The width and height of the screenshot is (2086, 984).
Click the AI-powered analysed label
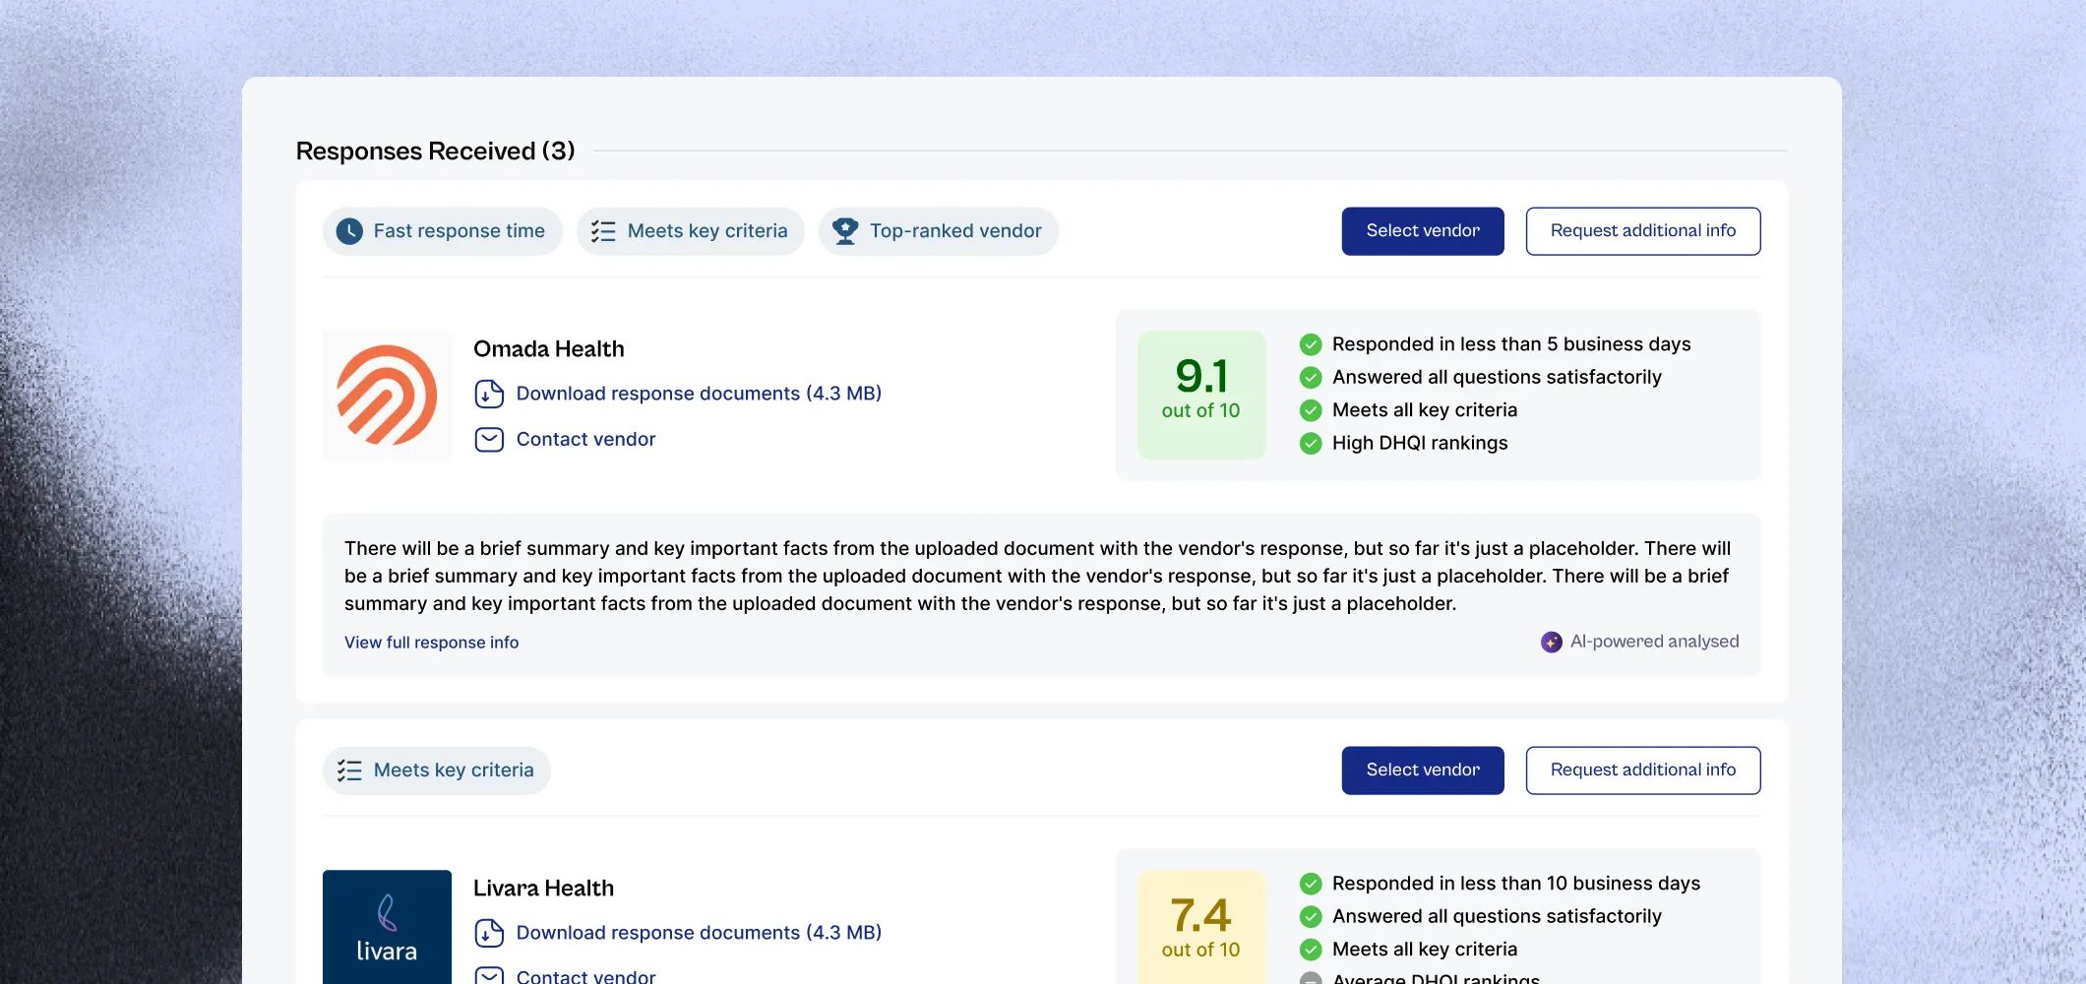click(1655, 642)
